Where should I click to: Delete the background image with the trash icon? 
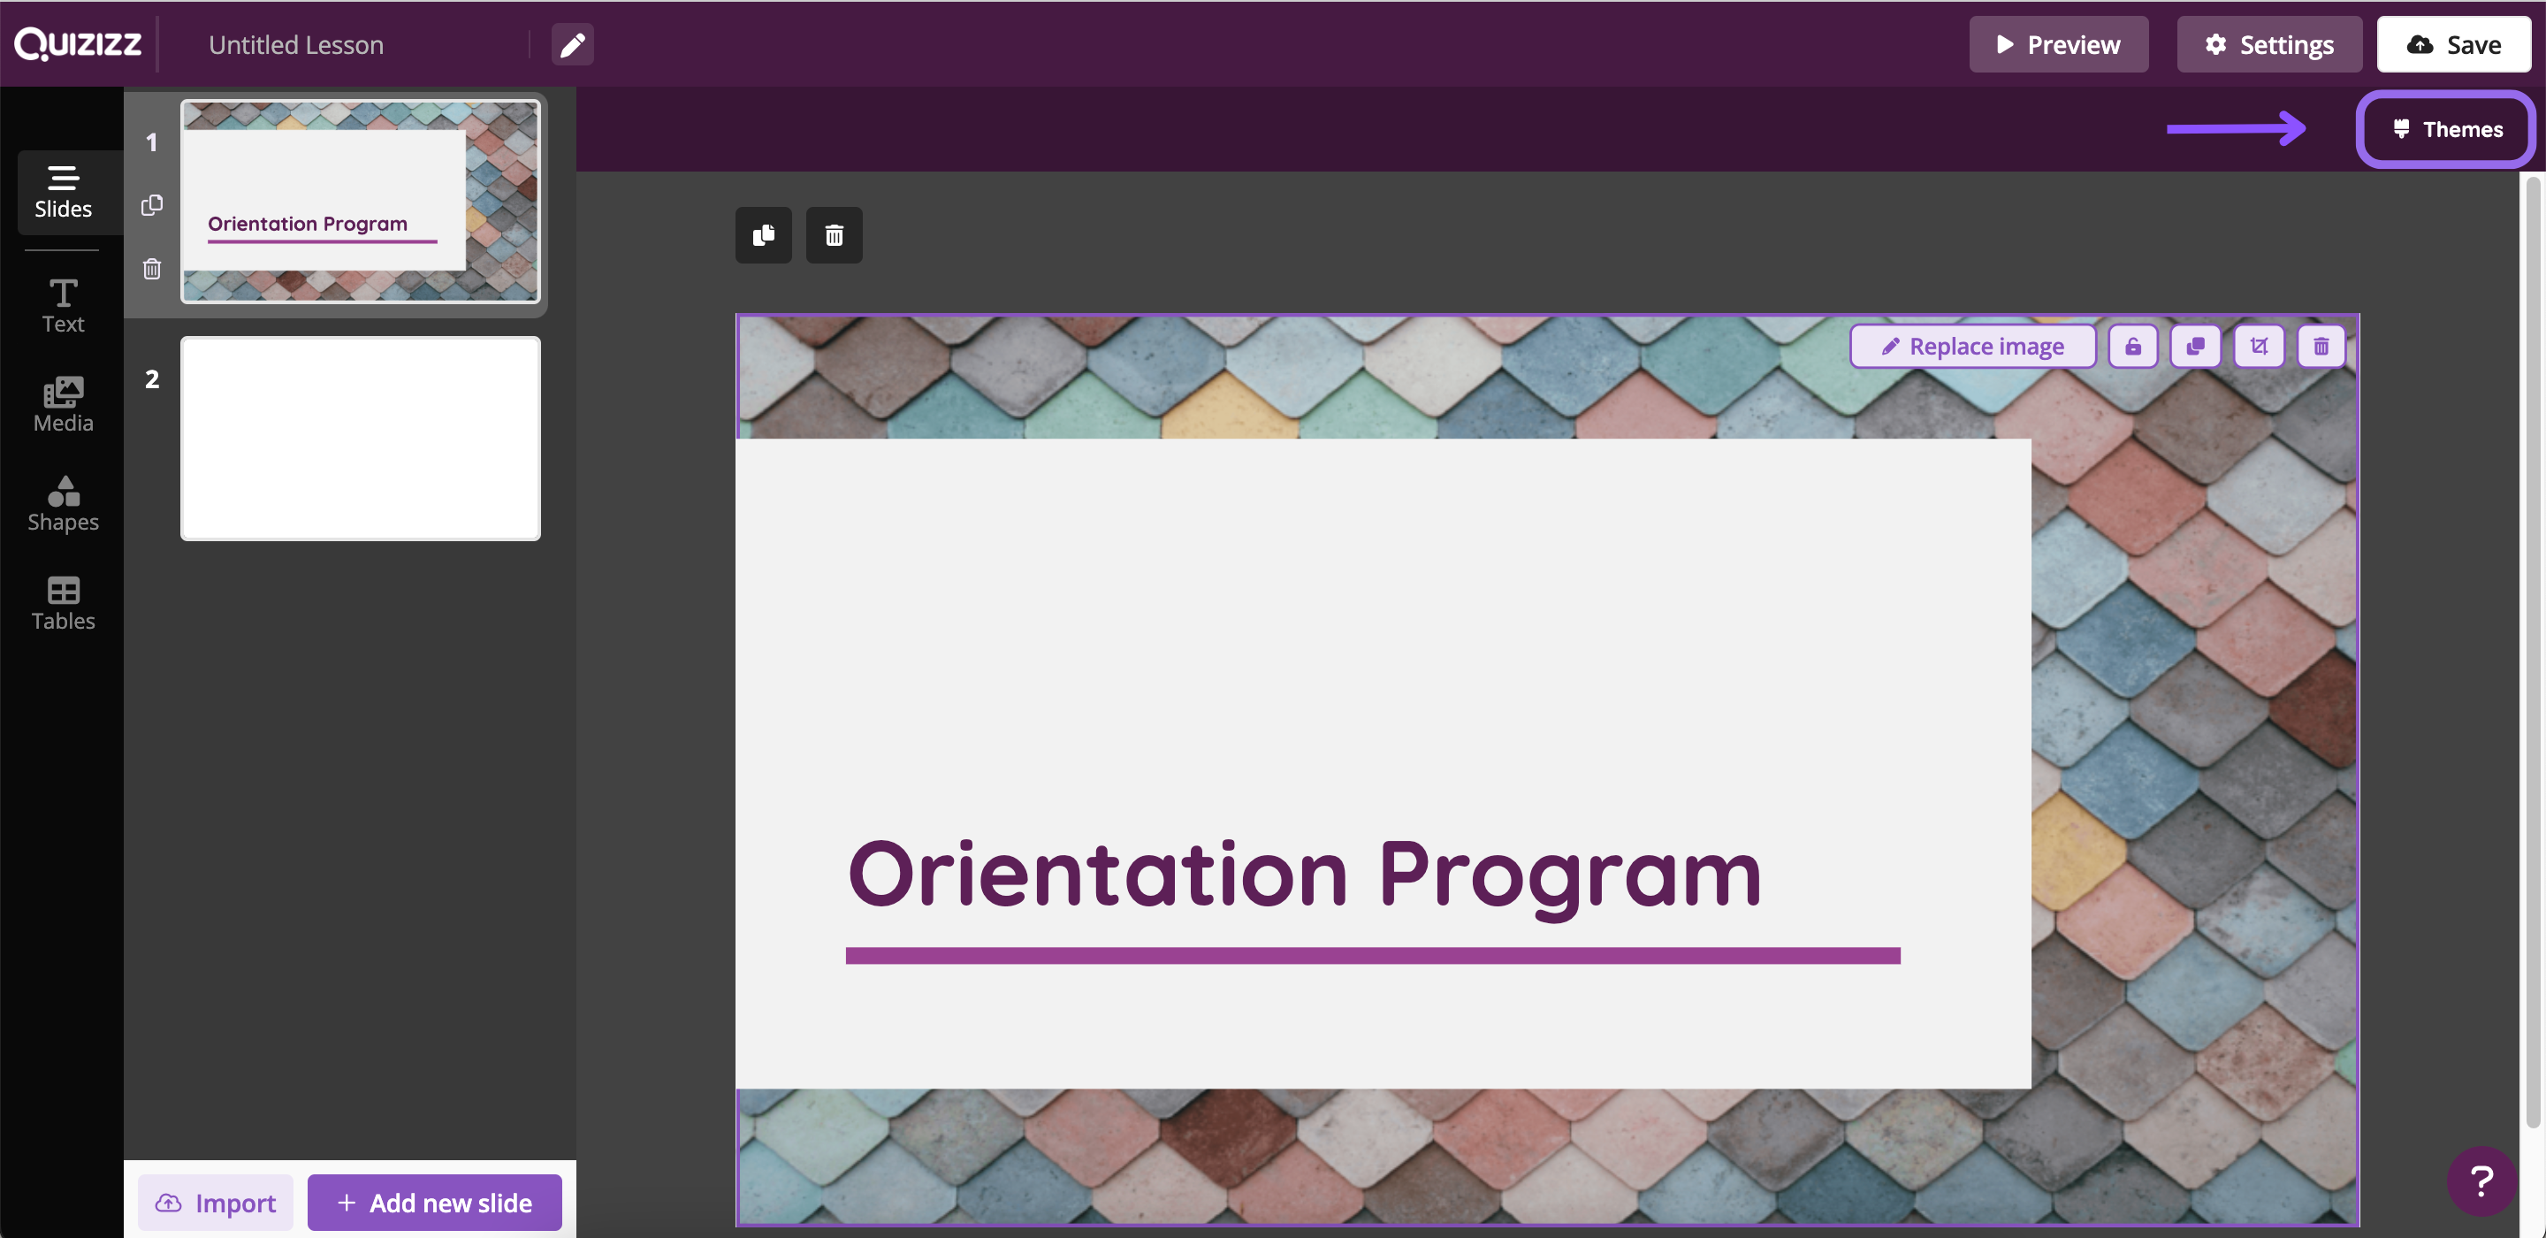[x=2321, y=346]
